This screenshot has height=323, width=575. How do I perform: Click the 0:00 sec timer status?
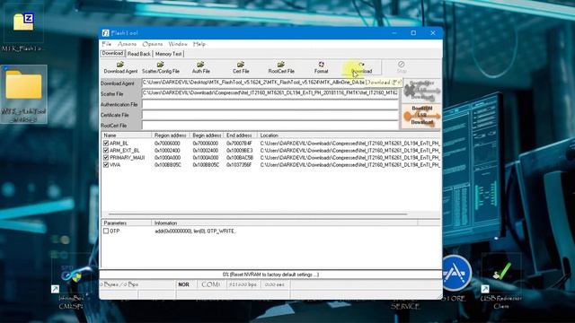point(274,284)
